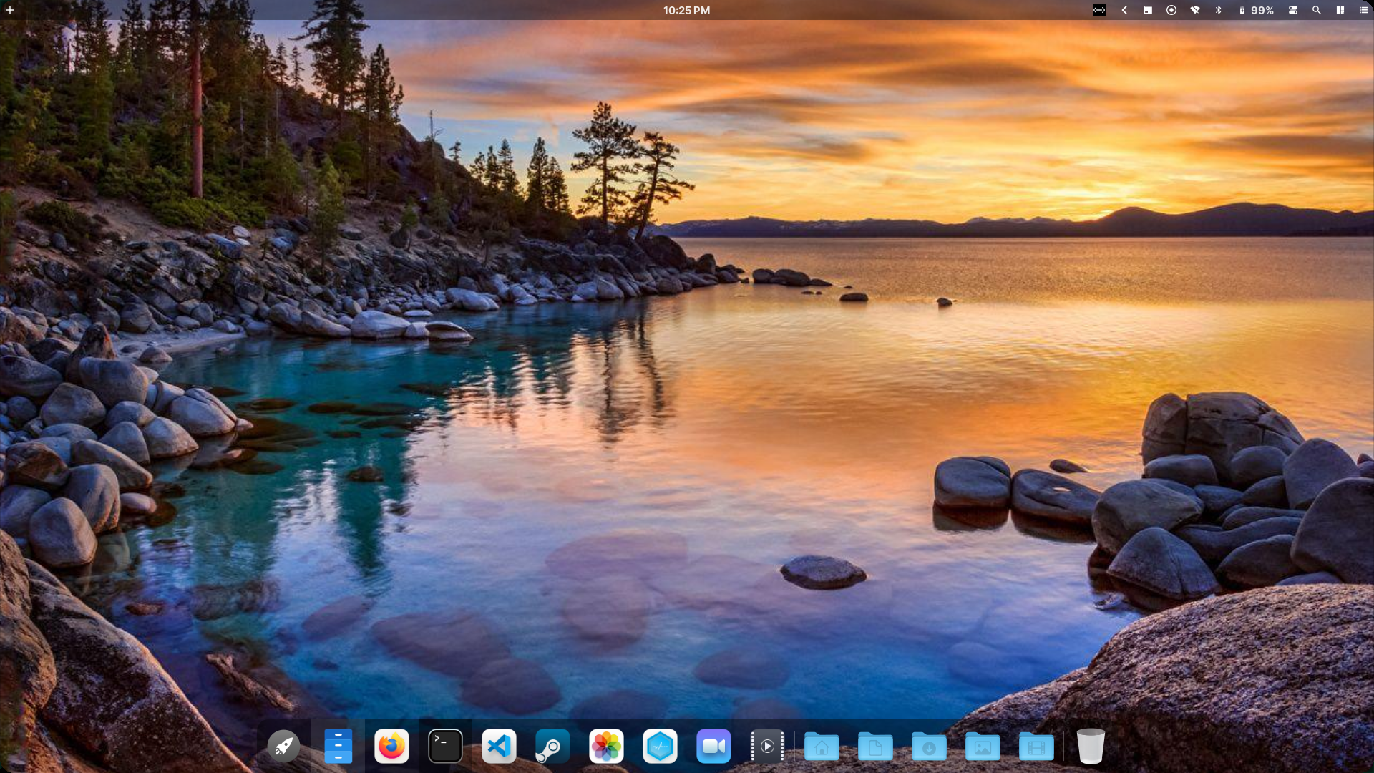Image resolution: width=1374 pixels, height=773 pixels.
Task: Open Steam from the dock
Action: [552, 747]
